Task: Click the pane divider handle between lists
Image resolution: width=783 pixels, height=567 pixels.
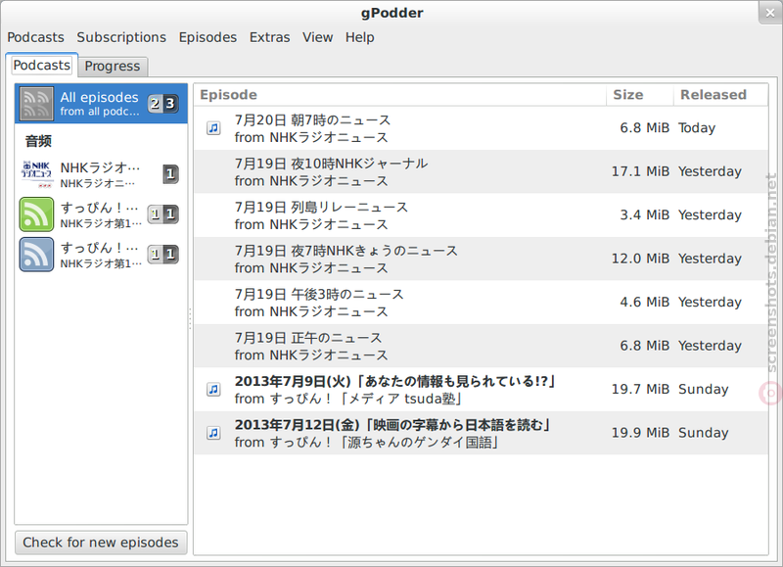Action: tap(190, 318)
